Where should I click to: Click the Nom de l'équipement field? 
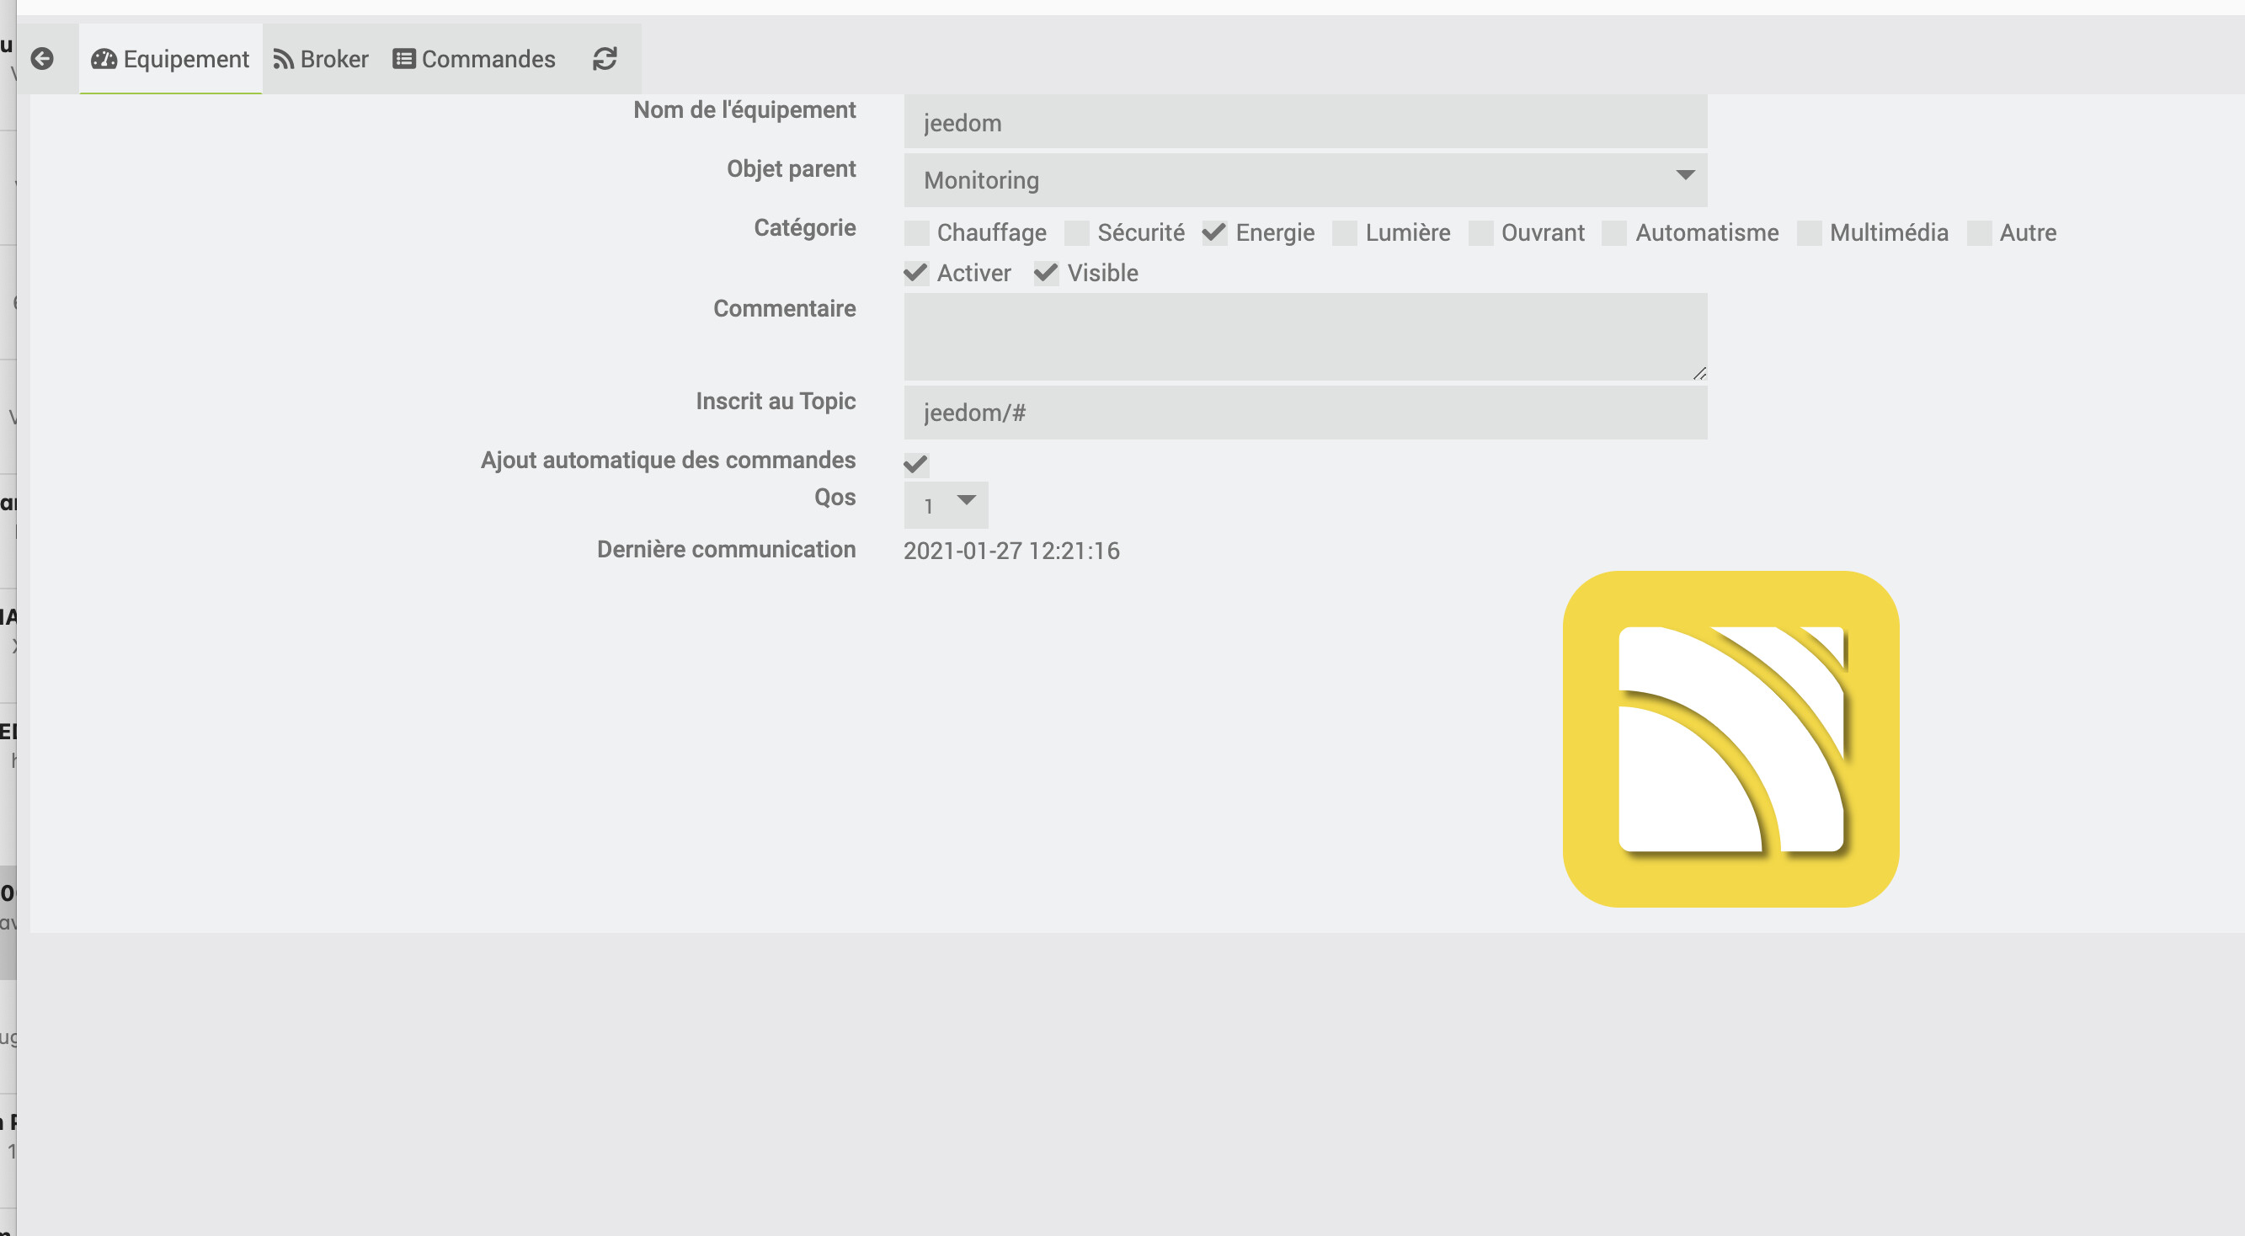1304,122
